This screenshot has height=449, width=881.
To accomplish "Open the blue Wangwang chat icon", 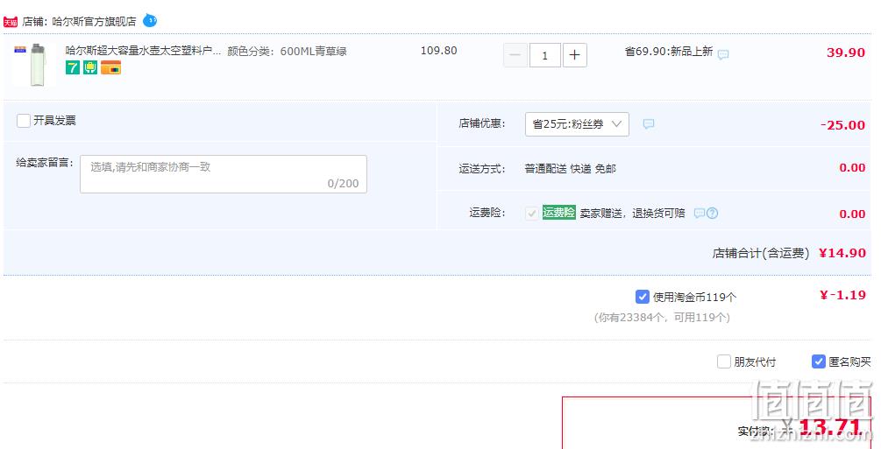I will tap(150, 21).
